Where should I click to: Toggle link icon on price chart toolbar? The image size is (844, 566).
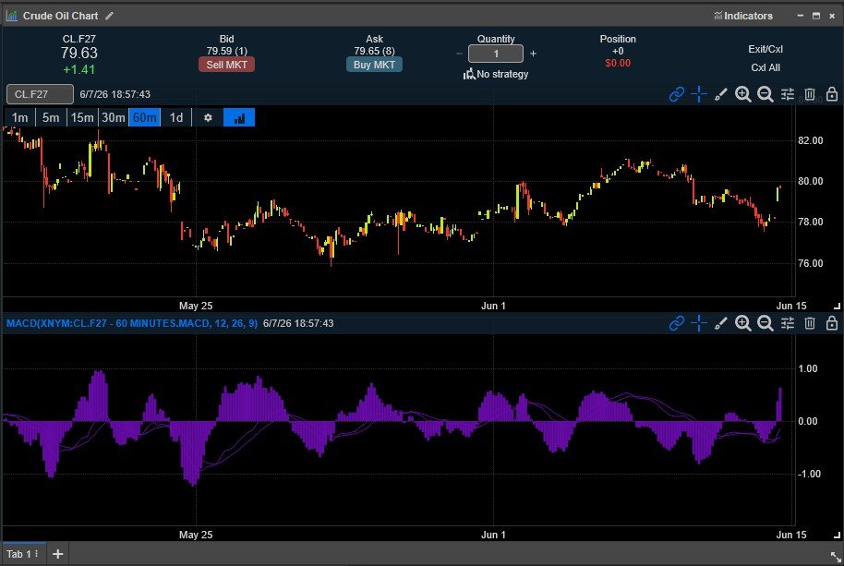tap(677, 94)
